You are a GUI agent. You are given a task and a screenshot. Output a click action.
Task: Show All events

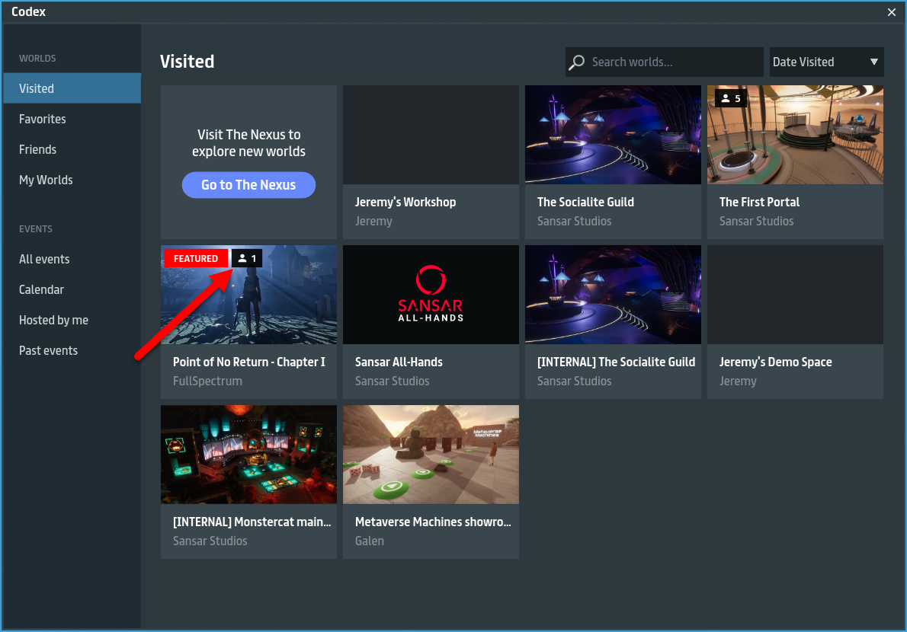(x=44, y=259)
